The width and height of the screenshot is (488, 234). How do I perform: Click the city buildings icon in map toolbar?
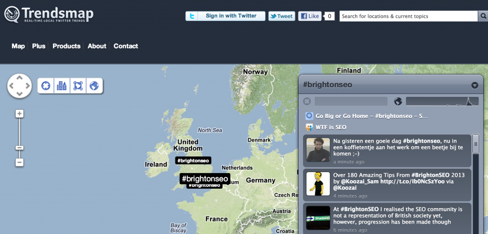[61, 86]
